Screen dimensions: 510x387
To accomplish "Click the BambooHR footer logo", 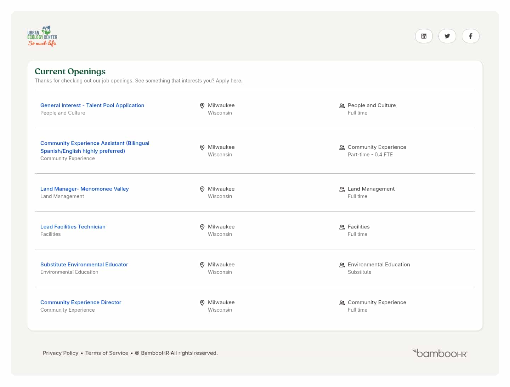I will (440, 353).
